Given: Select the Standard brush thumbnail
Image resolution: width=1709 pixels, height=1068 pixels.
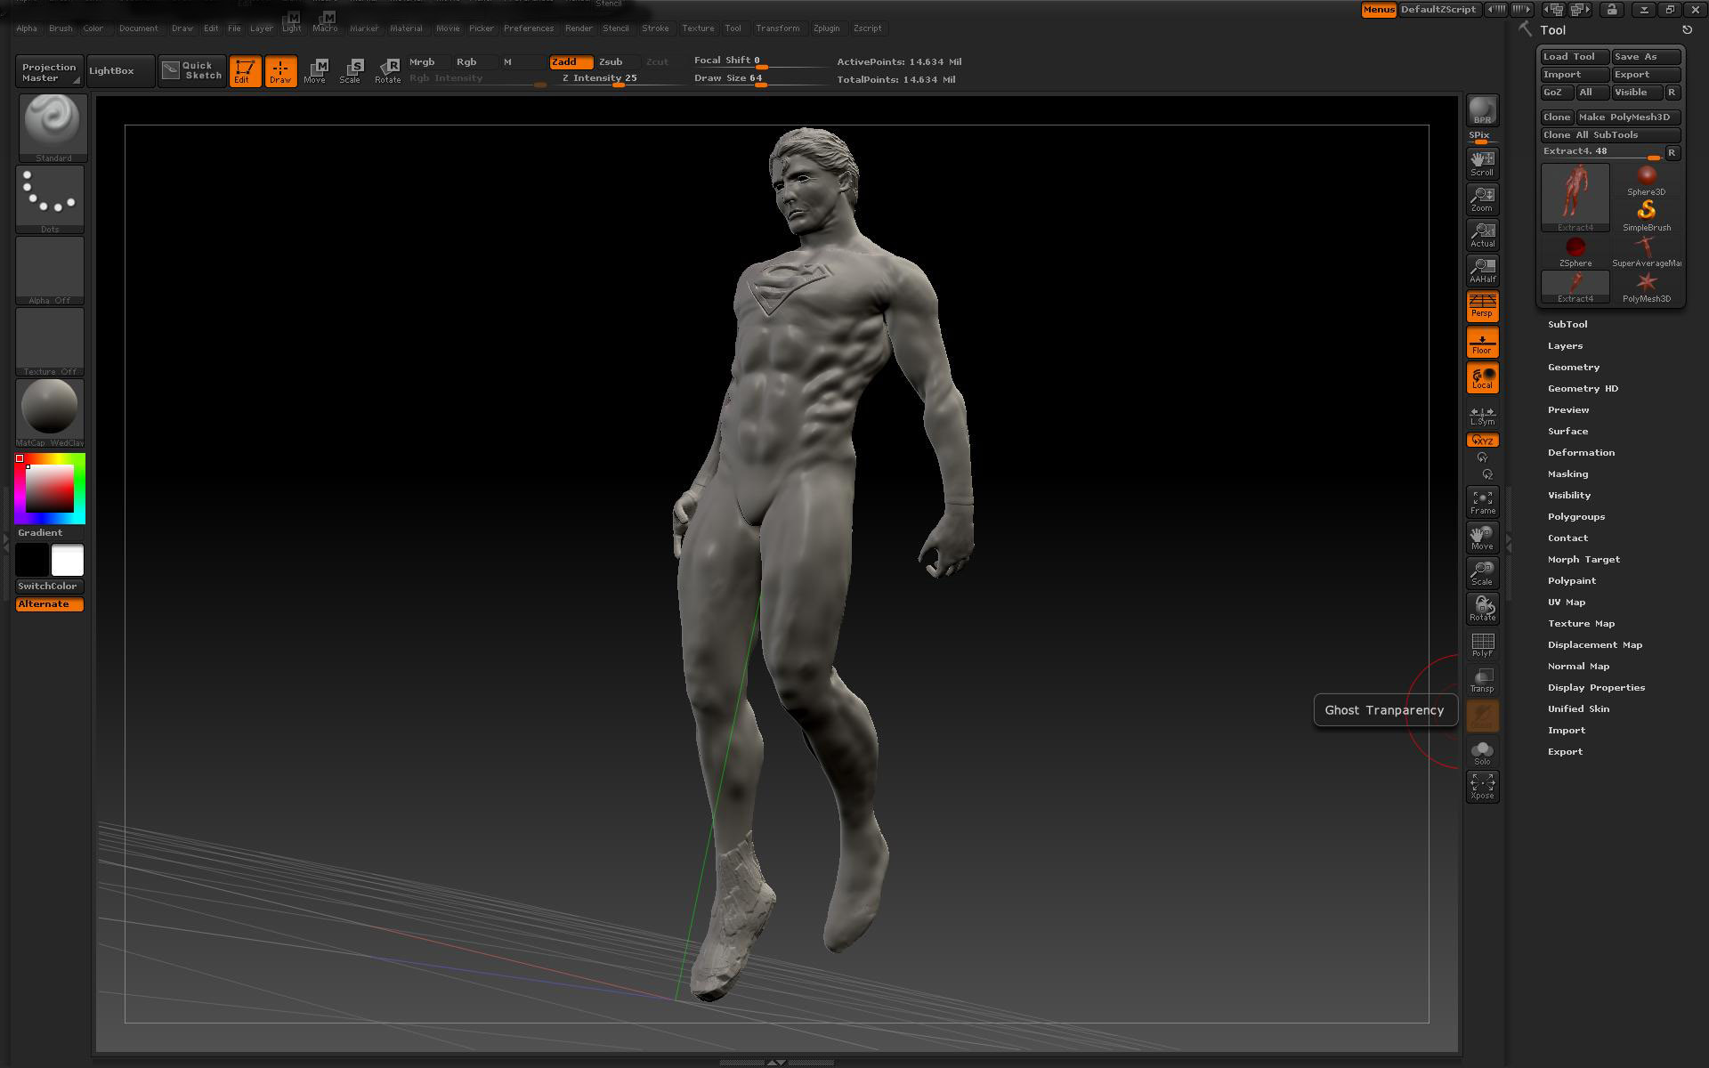Looking at the screenshot, I should pyautogui.click(x=53, y=127).
